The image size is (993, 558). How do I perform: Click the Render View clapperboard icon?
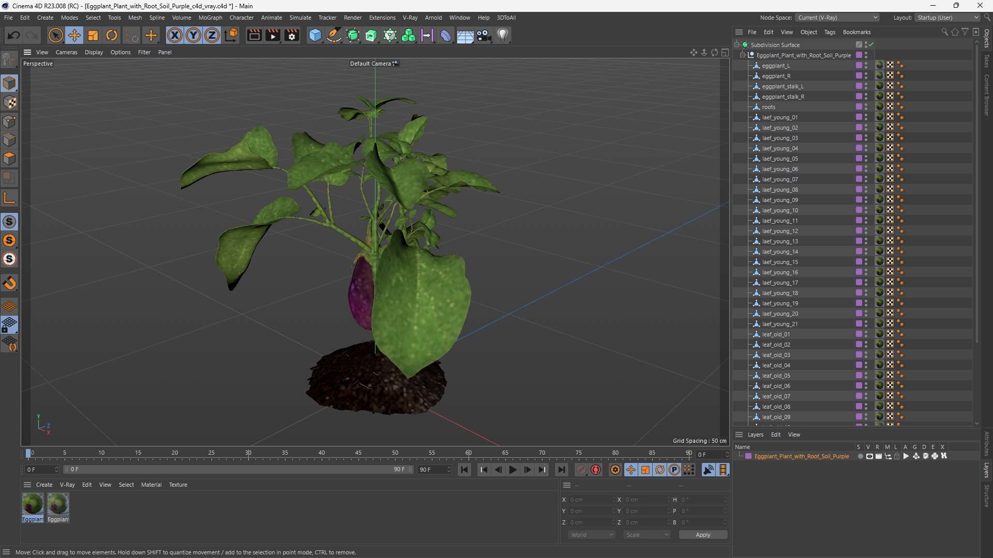[x=254, y=35]
